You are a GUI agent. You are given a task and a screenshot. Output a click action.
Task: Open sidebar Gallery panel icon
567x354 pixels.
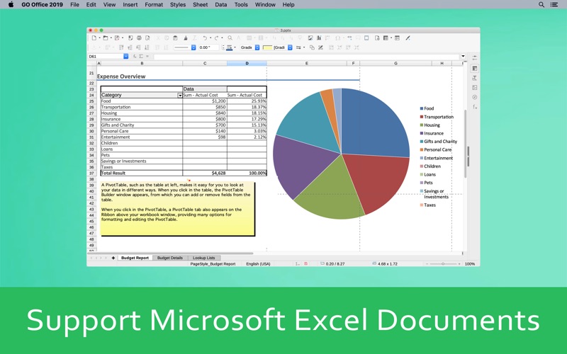coord(475,88)
